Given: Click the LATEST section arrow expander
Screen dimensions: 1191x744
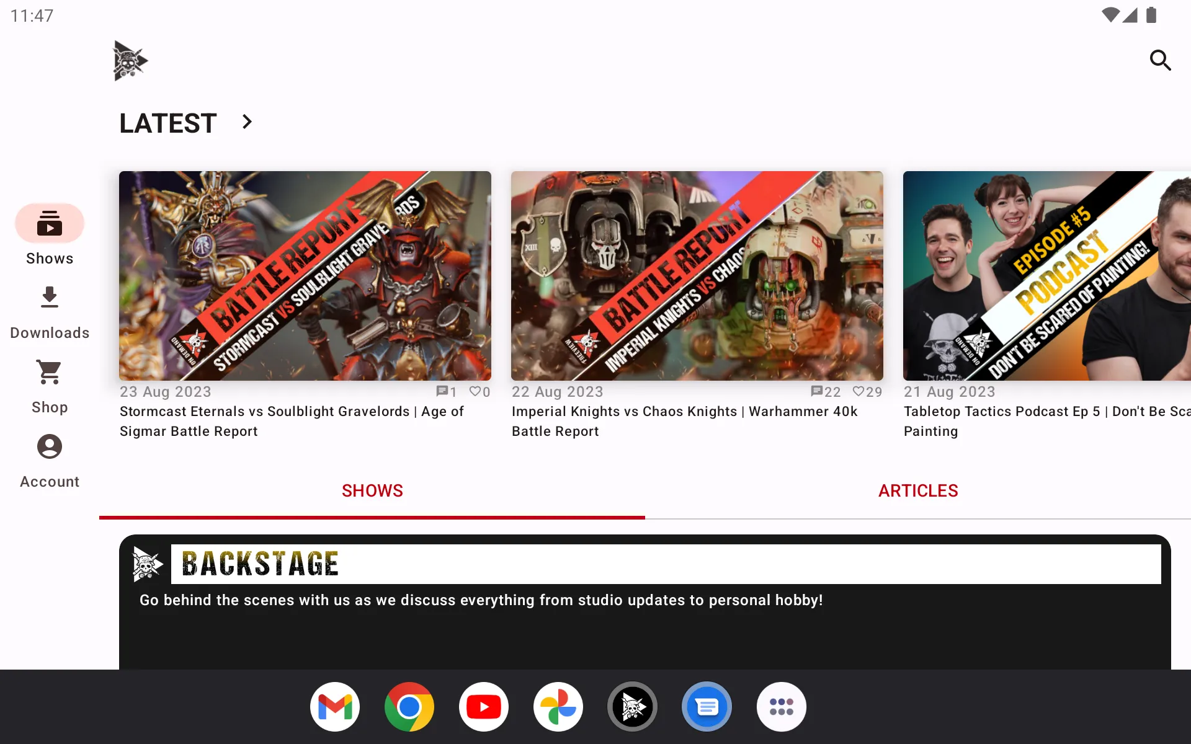Looking at the screenshot, I should (x=246, y=123).
